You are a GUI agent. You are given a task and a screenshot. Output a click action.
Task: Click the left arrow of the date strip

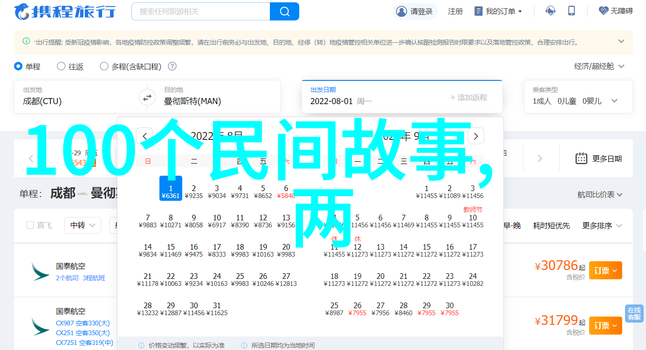pyautogui.click(x=31, y=158)
